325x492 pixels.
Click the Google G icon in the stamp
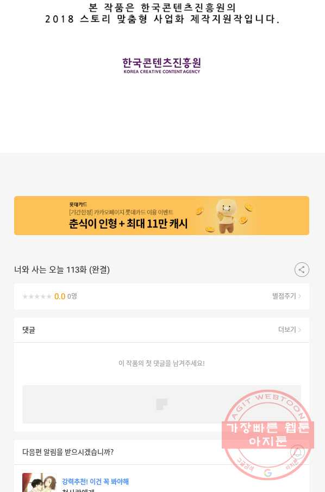tap(268, 472)
